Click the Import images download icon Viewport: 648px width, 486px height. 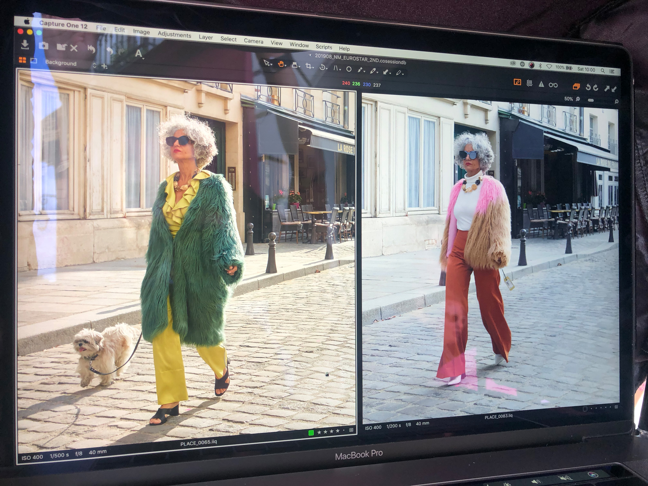[25, 45]
